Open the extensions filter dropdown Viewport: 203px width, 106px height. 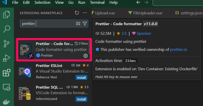85,24
